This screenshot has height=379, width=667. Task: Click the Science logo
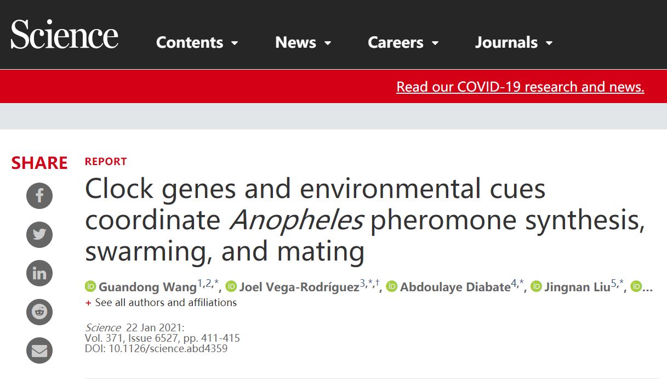pyautogui.click(x=65, y=35)
